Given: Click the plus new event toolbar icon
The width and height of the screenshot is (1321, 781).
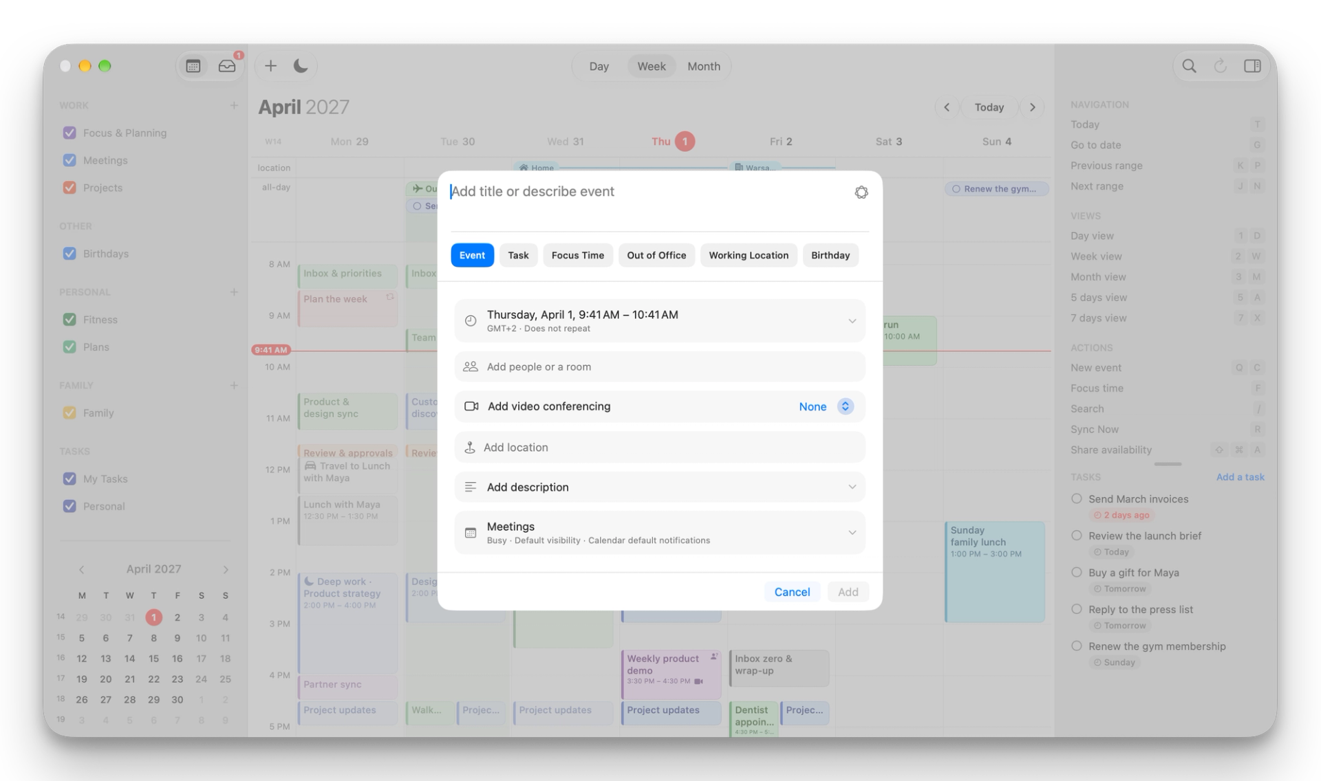Looking at the screenshot, I should click(270, 66).
